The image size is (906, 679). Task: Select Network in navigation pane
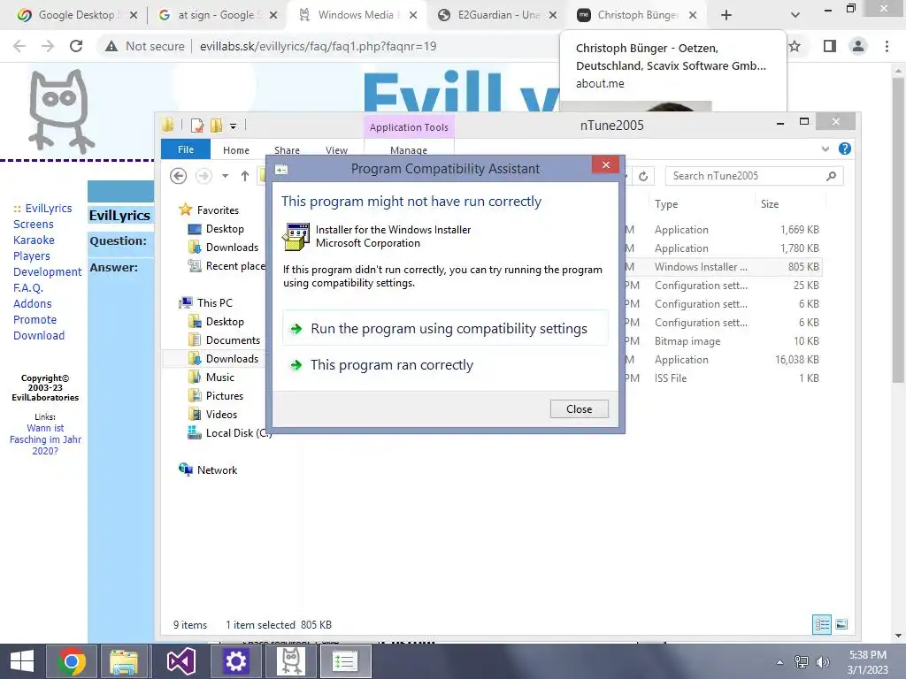coord(209,470)
